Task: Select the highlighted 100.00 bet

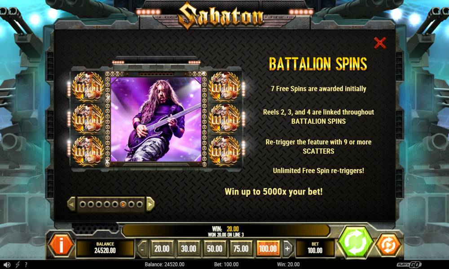Action: click(268, 249)
